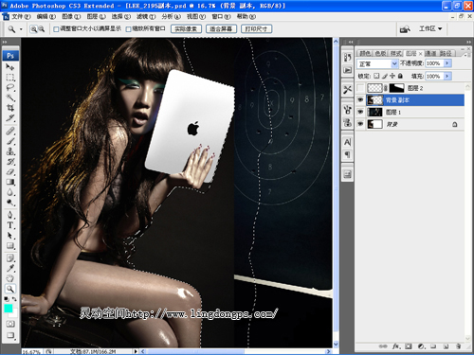Toggle lock position icon
The image size is (474, 355).
click(x=392, y=76)
